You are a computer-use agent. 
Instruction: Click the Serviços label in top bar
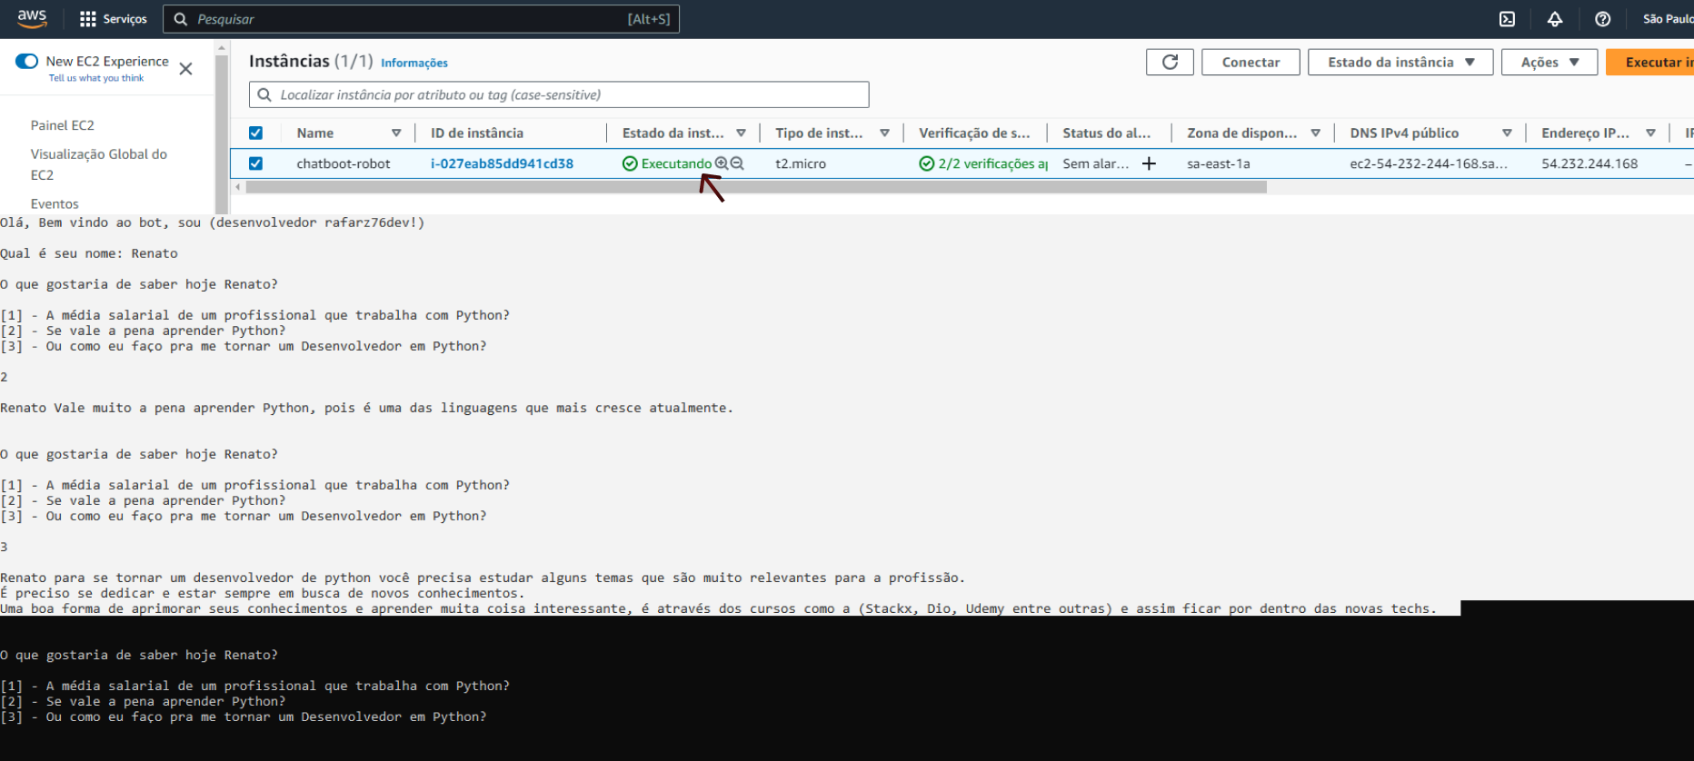[x=125, y=19]
